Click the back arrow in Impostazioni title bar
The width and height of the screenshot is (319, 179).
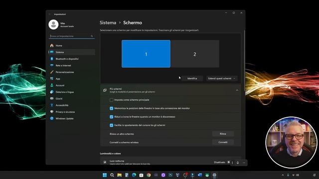click(x=50, y=14)
